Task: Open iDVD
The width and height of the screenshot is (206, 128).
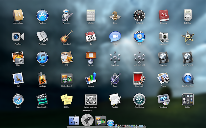Action: (x=139, y=37)
